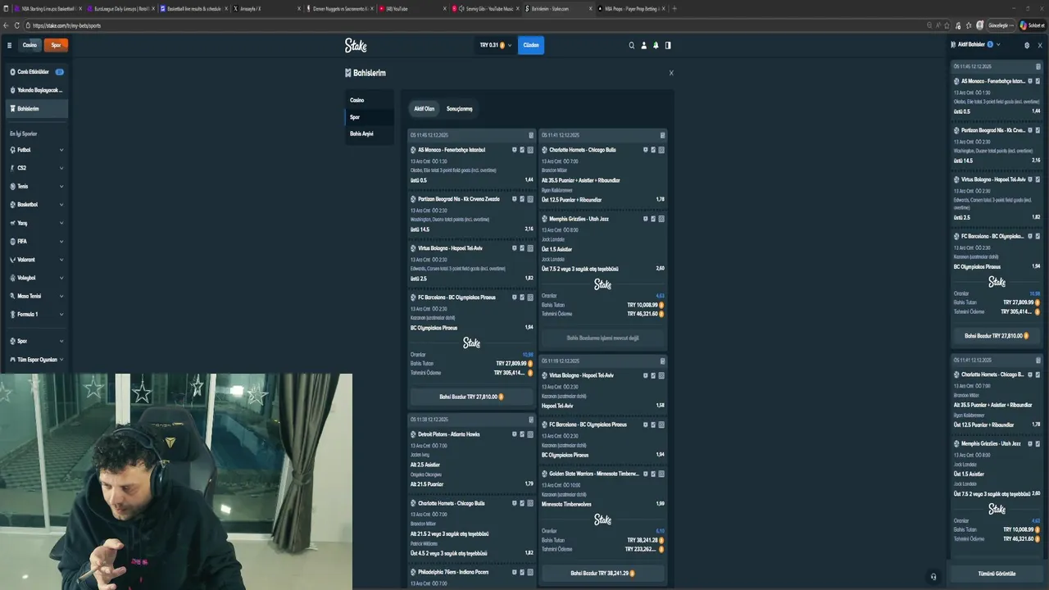The image size is (1049, 590).
Task: Click receipt icon in right panel 11:45 slip
Action: [x=1038, y=66]
